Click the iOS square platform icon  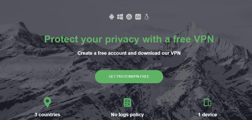pyautogui.click(x=138, y=17)
